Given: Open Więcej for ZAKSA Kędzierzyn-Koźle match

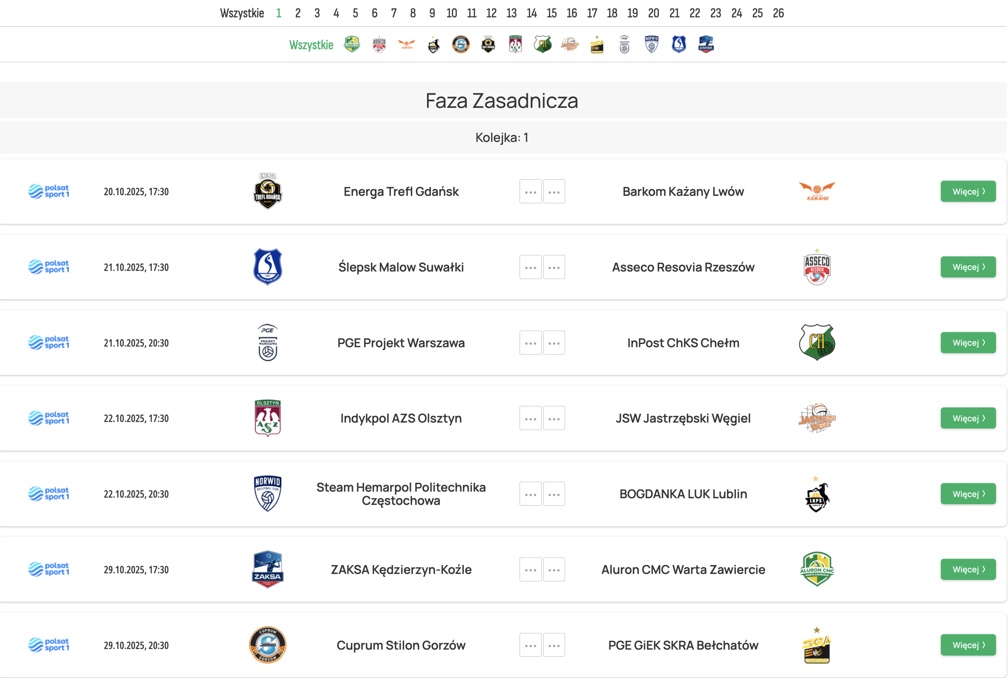Looking at the screenshot, I should [968, 569].
